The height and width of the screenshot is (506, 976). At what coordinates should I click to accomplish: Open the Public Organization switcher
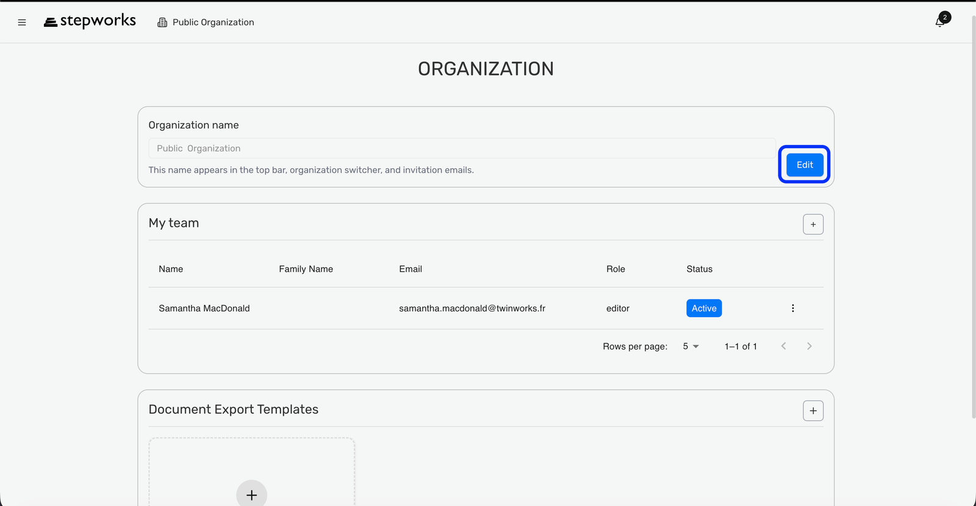click(x=206, y=23)
